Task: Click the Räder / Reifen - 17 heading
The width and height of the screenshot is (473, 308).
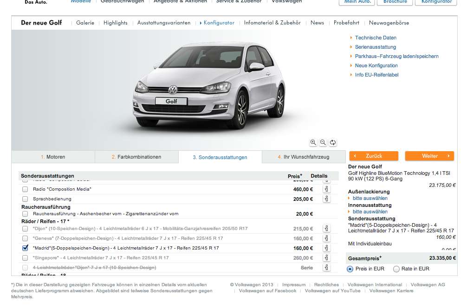Action: 45,222
